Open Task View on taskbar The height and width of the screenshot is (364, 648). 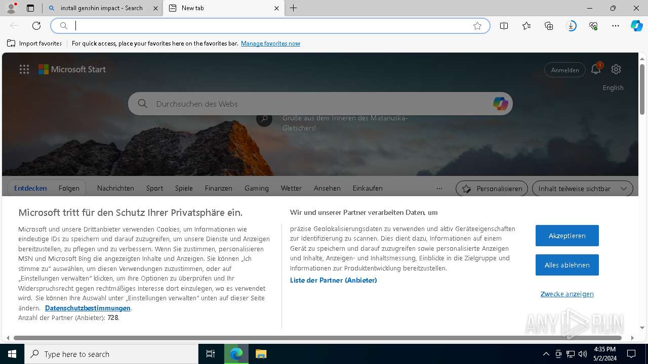coord(211,354)
